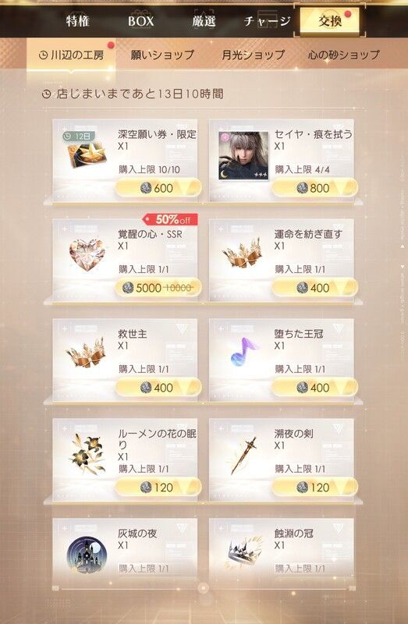Screen dimensions: 408x624
Task: Purchase 溯夜の剣 using the 120 button
Action: (314, 487)
